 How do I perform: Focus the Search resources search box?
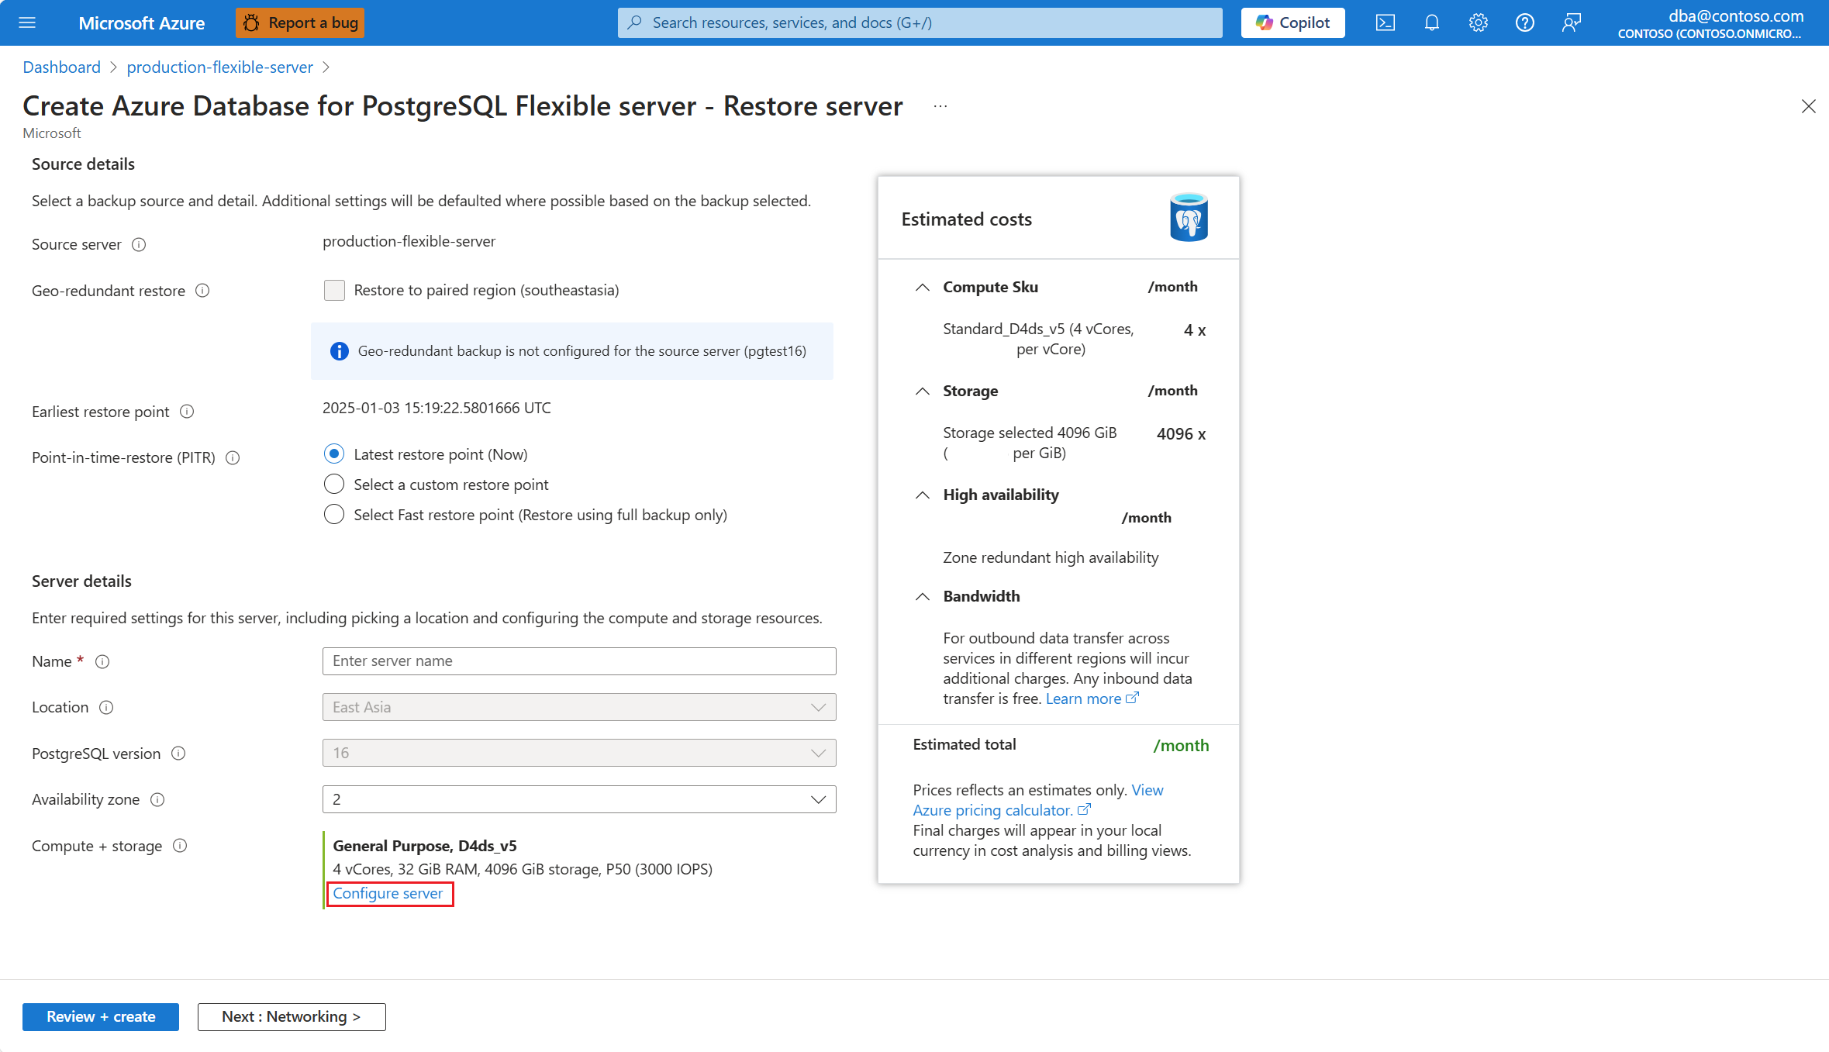920,22
